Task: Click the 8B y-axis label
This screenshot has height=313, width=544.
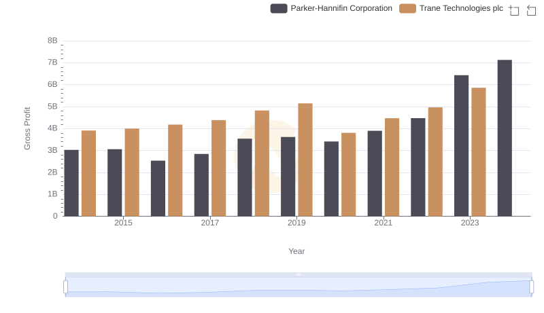Action: click(52, 41)
